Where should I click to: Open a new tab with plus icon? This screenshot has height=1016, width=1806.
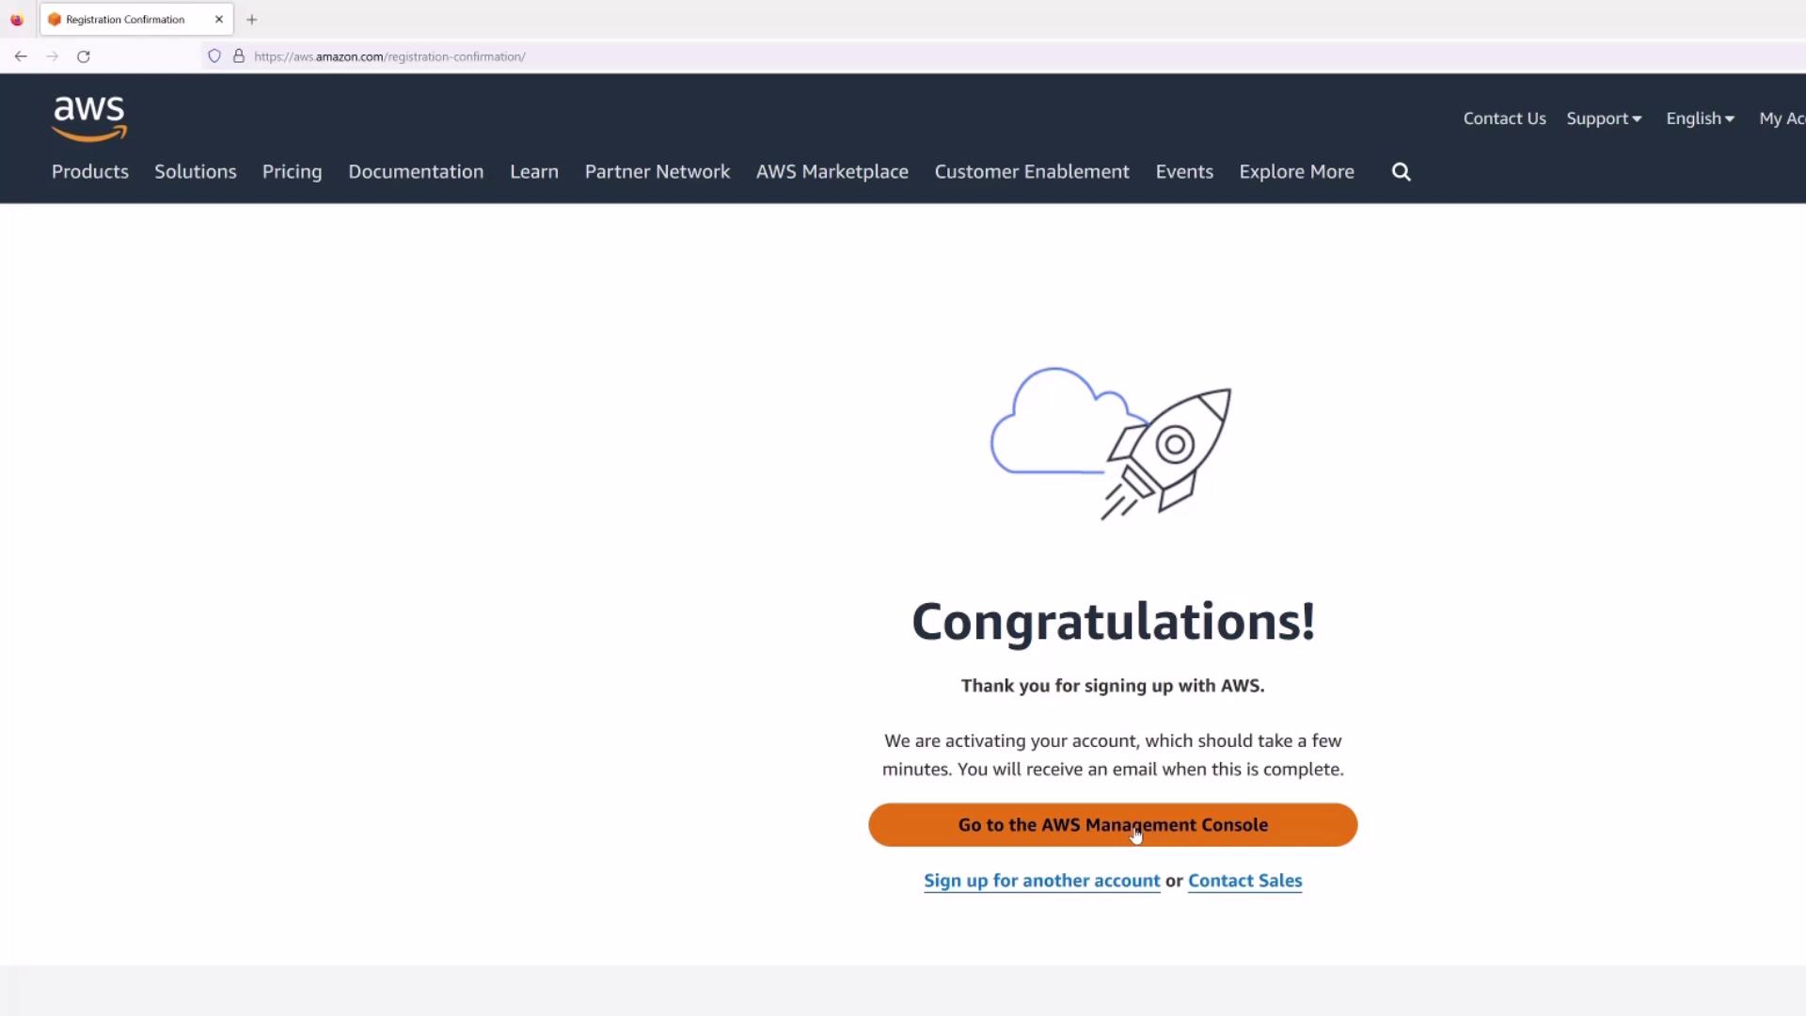tap(251, 20)
